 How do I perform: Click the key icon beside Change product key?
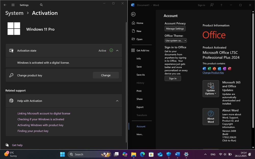tap(11, 75)
